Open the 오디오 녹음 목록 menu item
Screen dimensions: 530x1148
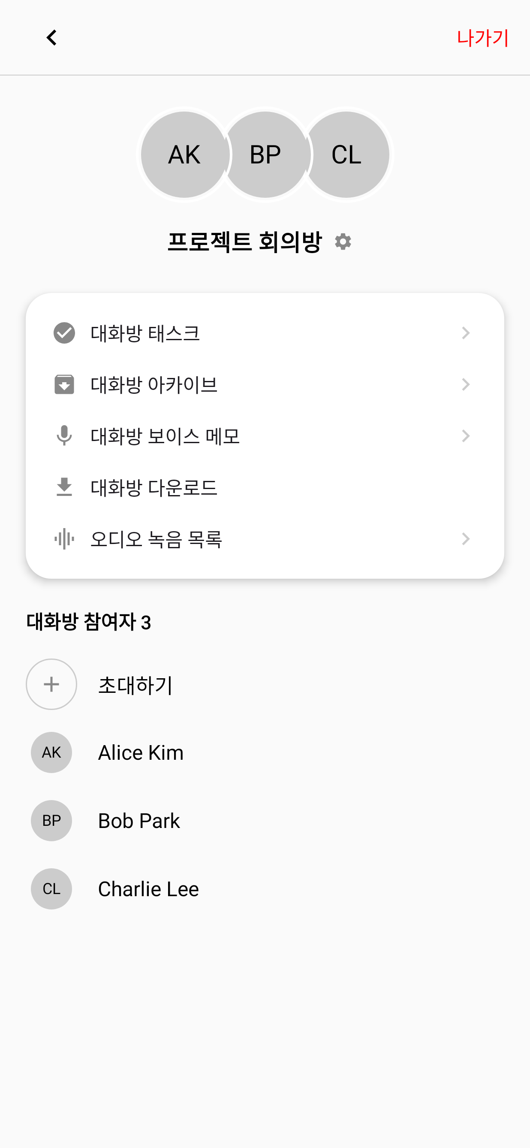157,539
